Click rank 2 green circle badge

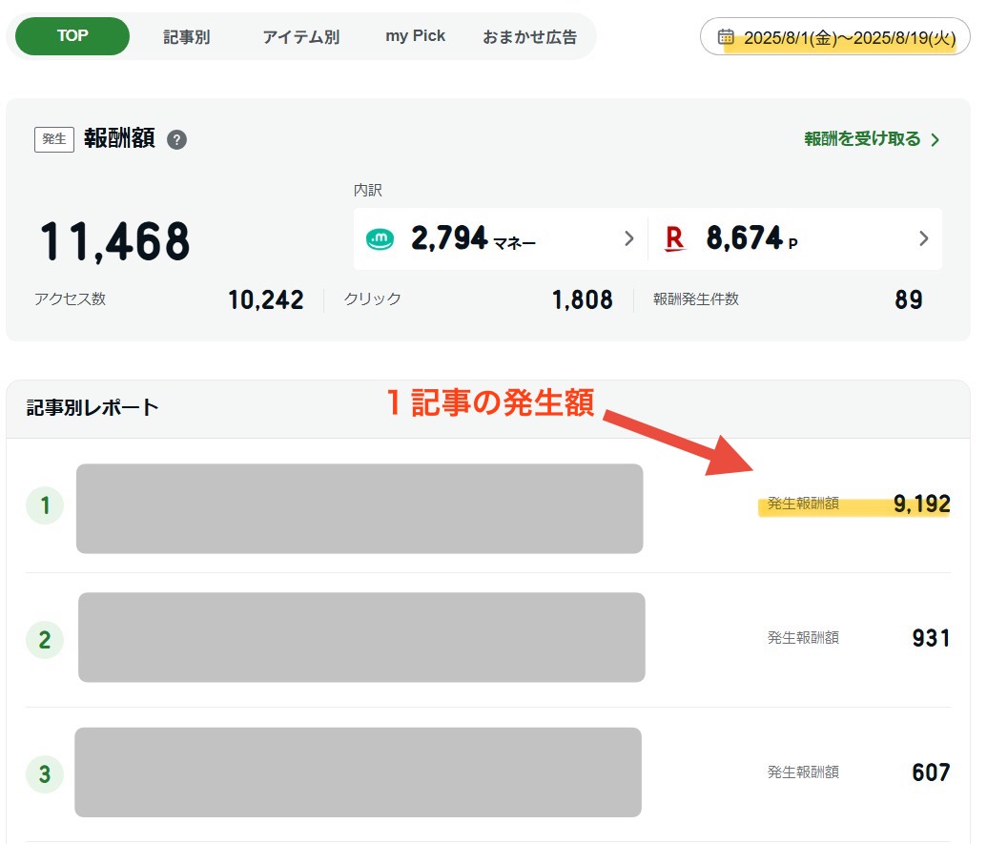point(44,639)
